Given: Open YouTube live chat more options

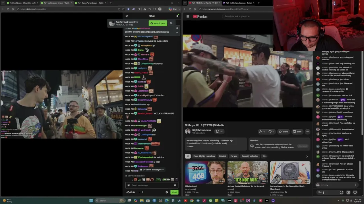Looking at the screenshot, I should coord(355,185).
